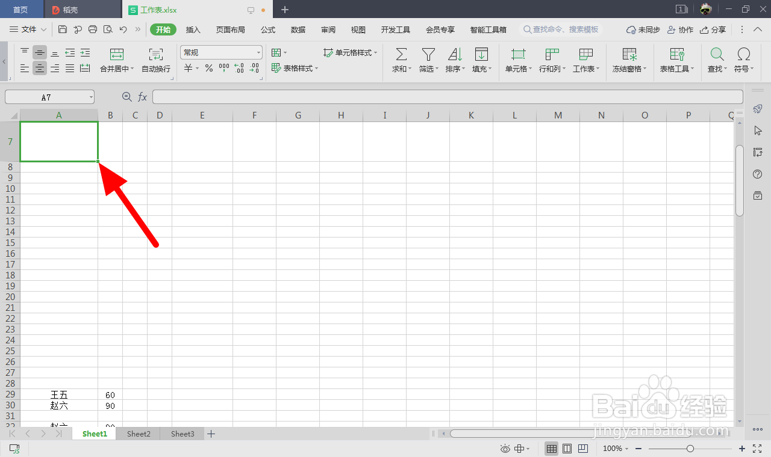Open Print Preview icon
Image resolution: width=771 pixels, height=457 pixels.
[108, 29]
